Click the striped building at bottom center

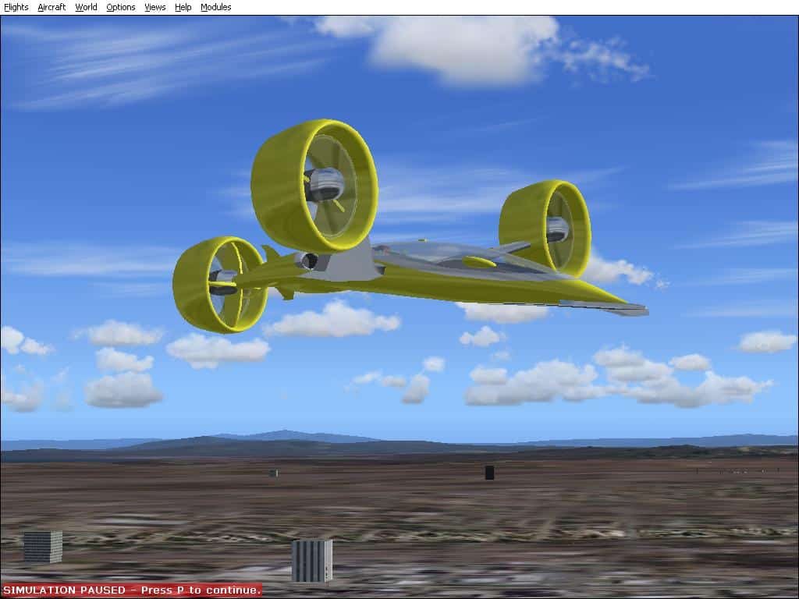coord(311,561)
